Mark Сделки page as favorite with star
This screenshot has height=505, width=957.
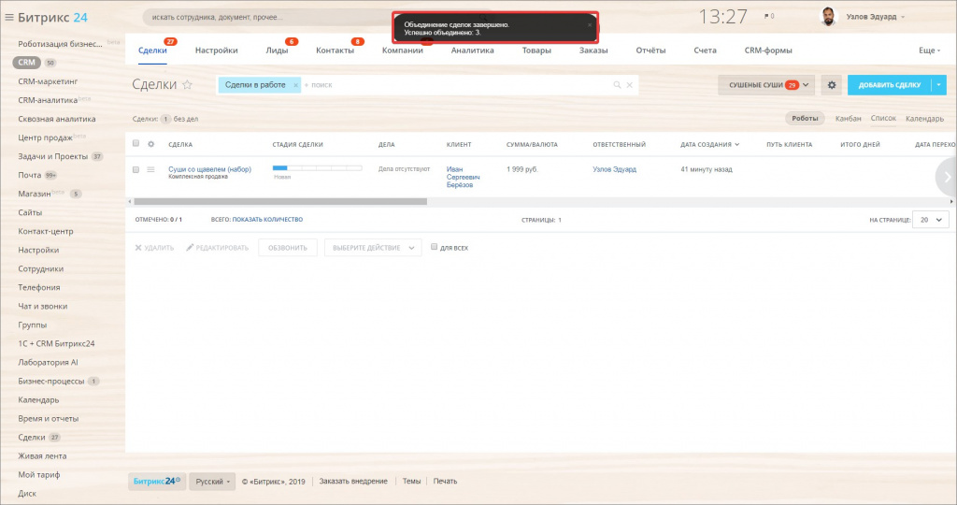point(187,85)
